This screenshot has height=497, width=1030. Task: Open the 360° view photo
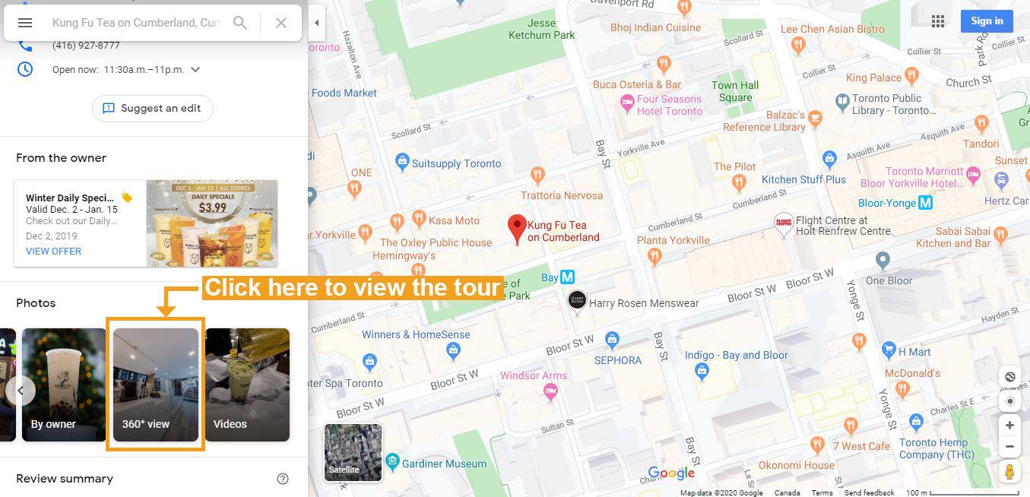[156, 385]
